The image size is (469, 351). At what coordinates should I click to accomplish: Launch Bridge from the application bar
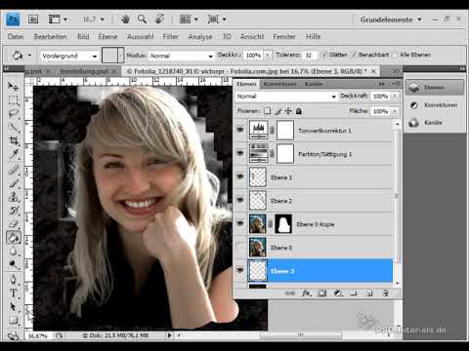[33, 19]
